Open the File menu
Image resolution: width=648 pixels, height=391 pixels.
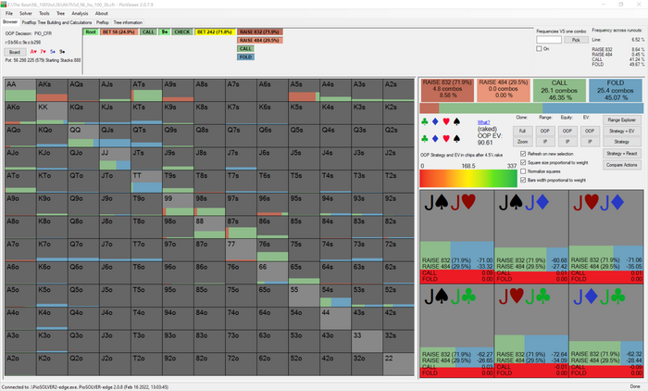[9, 13]
